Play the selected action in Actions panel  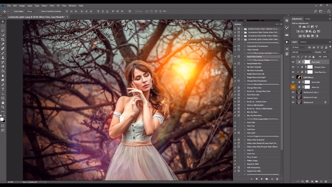point(262,179)
